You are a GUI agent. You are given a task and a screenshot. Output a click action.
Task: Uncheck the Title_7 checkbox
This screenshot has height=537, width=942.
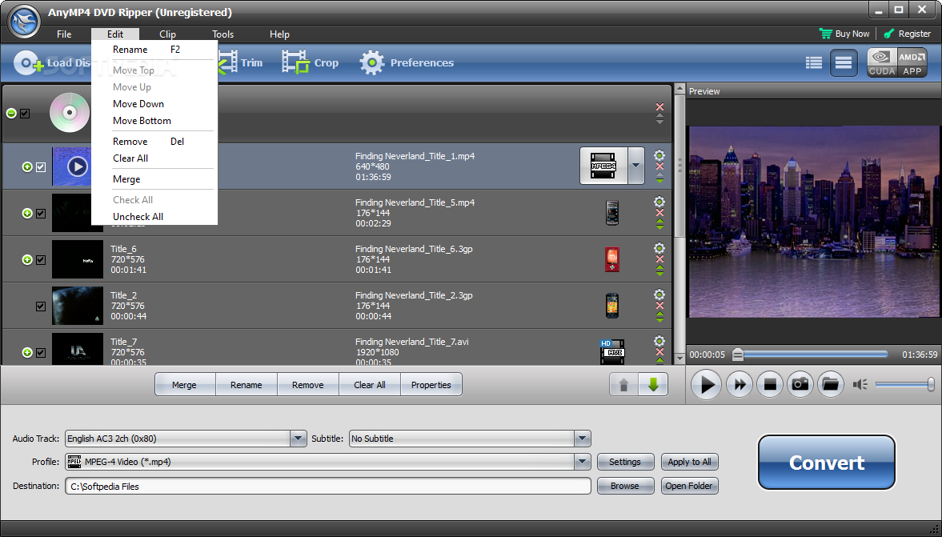41,353
